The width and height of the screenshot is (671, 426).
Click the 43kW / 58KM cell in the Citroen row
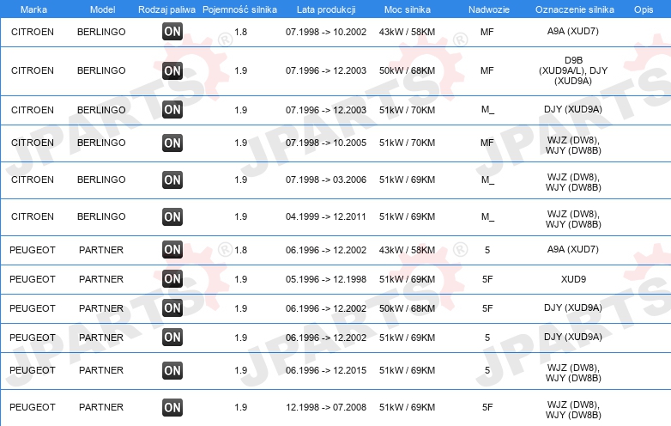(407, 32)
